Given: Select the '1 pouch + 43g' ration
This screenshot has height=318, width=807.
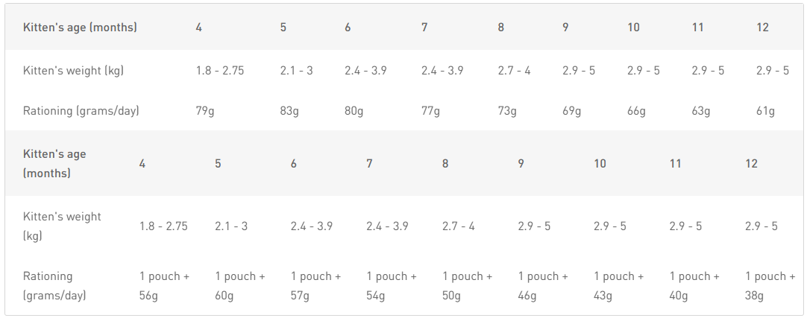Looking at the screenshot, I should [x=619, y=286].
